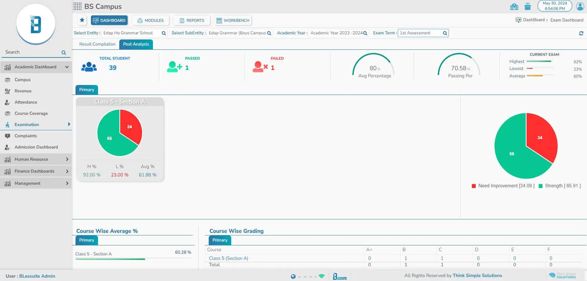
Task: Open the Reports menu tab
Action: click(x=192, y=20)
